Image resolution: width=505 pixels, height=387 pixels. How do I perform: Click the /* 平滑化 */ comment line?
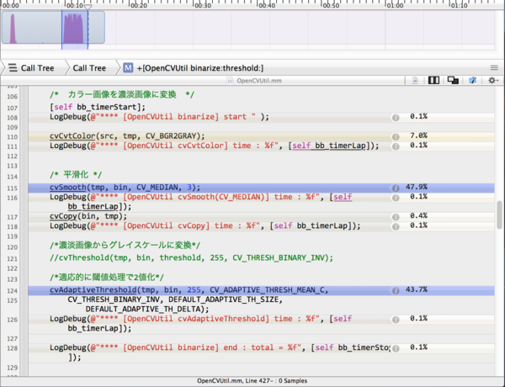click(x=76, y=175)
